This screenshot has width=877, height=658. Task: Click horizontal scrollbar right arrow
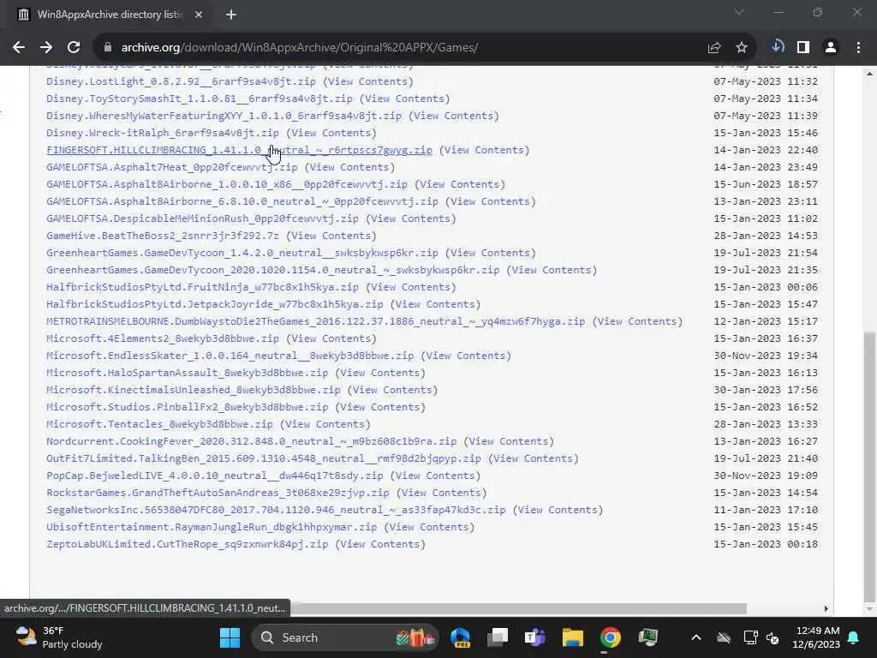(826, 609)
